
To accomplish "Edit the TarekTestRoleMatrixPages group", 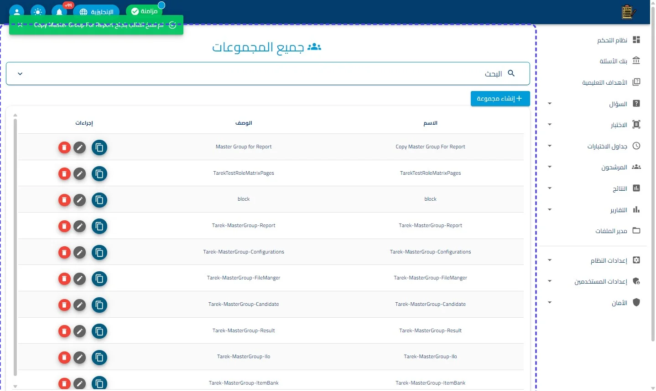I will tap(80, 174).
